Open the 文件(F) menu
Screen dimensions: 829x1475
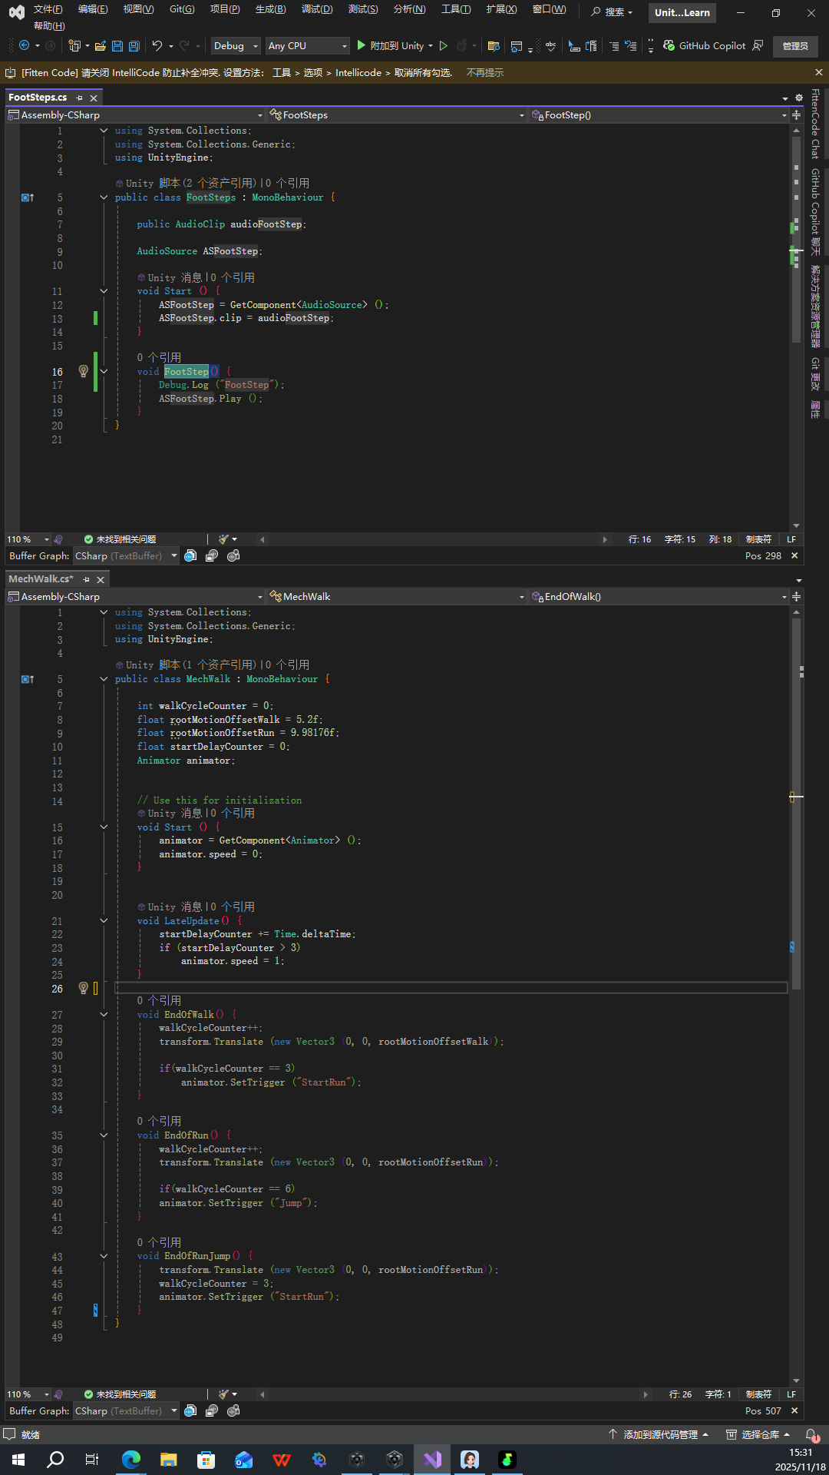pos(48,9)
